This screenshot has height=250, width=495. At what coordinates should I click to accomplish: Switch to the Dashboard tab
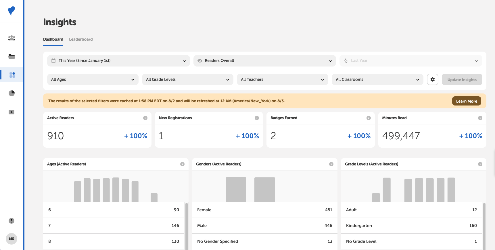click(53, 39)
